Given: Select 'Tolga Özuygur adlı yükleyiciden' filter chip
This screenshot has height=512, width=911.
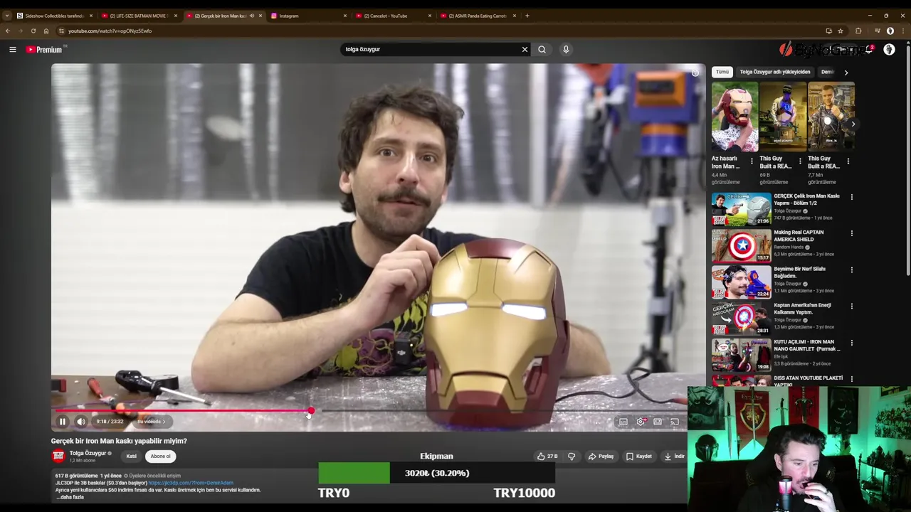Looking at the screenshot, I should click(x=775, y=72).
